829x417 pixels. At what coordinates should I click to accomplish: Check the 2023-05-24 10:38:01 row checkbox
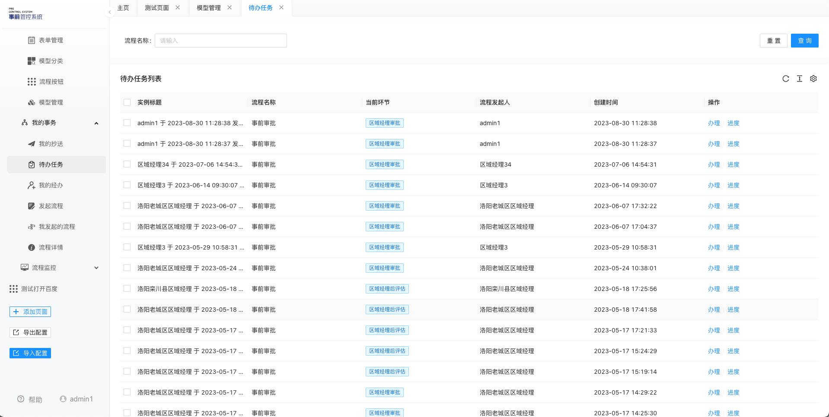pyautogui.click(x=127, y=268)
